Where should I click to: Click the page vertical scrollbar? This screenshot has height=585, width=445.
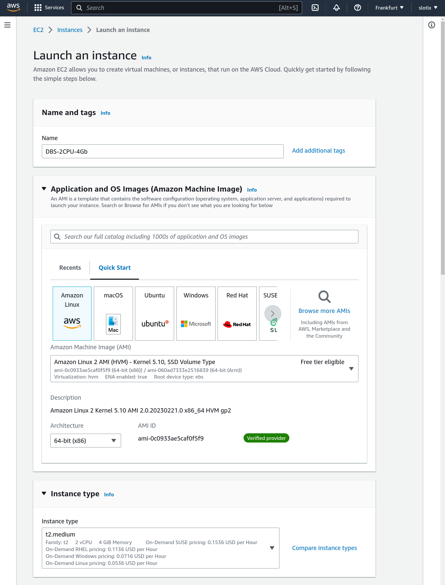(443, 148)
